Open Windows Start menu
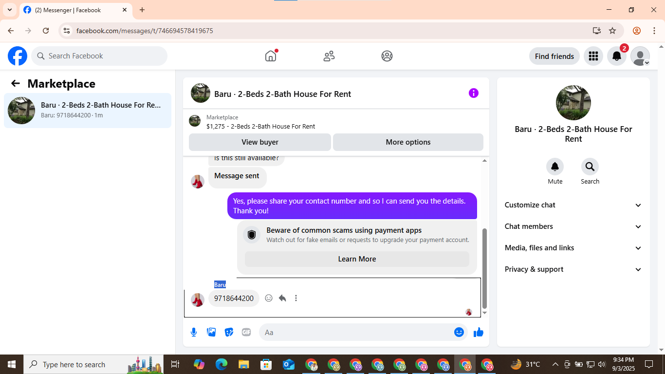The height and width of the screenshot is (374, 665). click(12, 364)
